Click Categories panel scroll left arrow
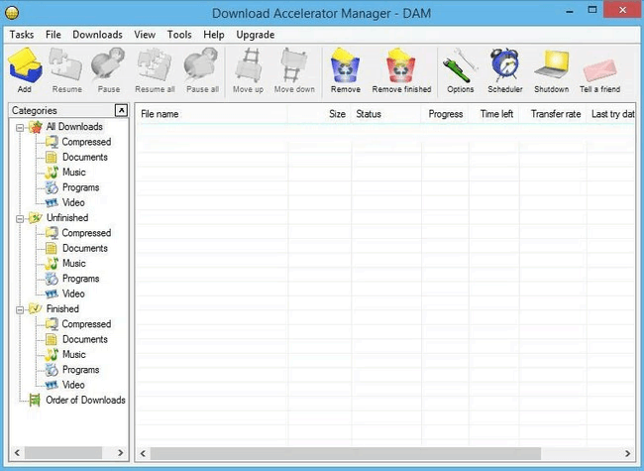 coord(17,453)
